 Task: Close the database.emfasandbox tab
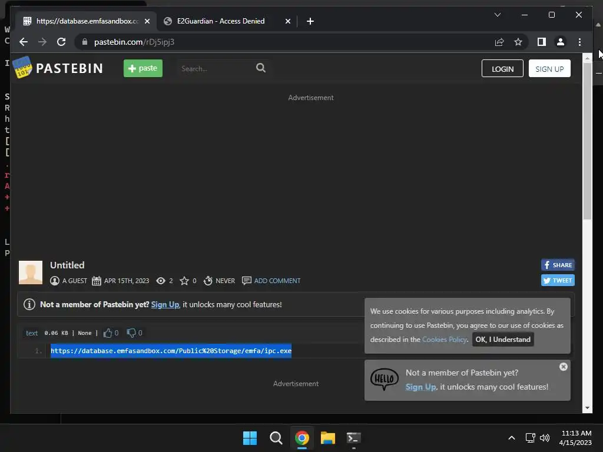147,21
